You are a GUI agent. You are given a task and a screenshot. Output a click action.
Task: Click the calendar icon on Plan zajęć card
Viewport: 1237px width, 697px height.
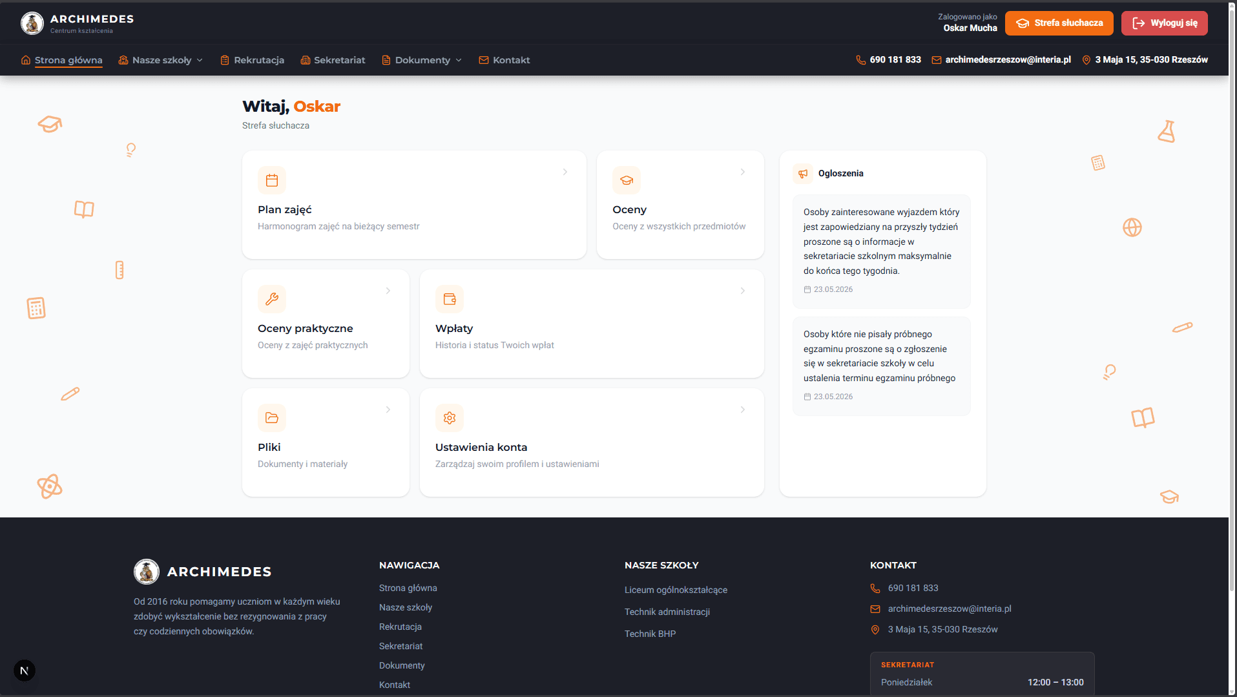pyautogui.click(x=272, y=180)
